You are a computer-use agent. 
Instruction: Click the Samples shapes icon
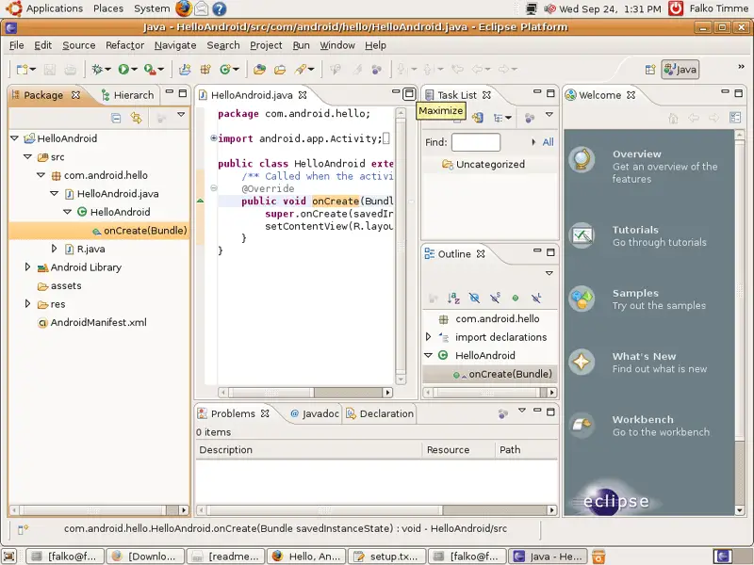[x=582, y=299]
